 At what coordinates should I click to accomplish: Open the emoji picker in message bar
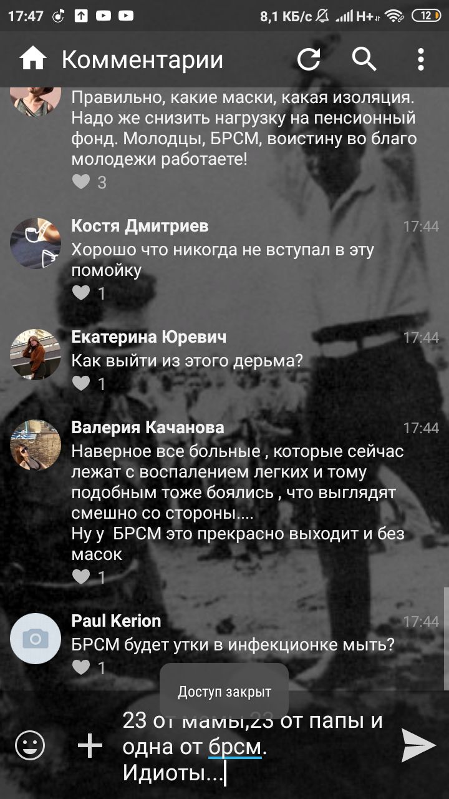pyautogui.click(x=30, y=745)
